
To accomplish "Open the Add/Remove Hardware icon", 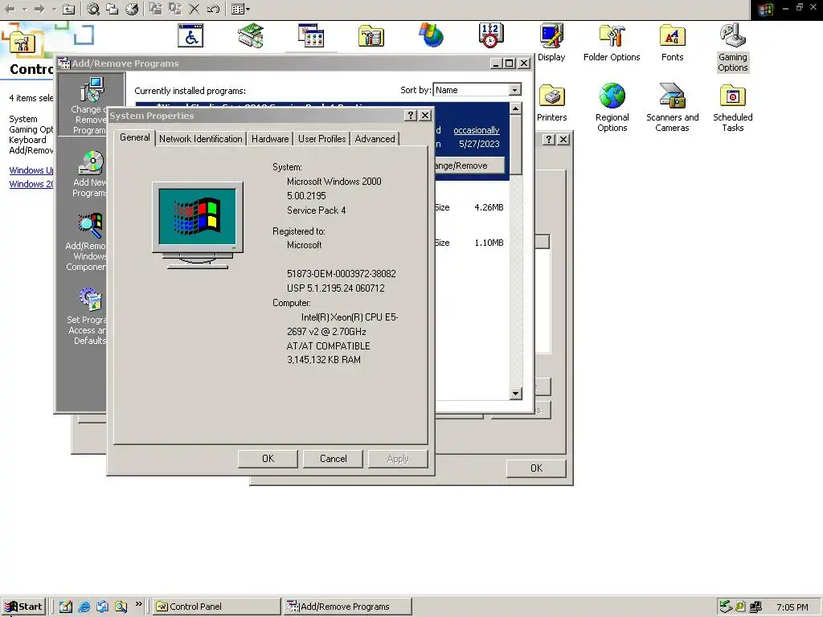I will [x=251, y=35].
